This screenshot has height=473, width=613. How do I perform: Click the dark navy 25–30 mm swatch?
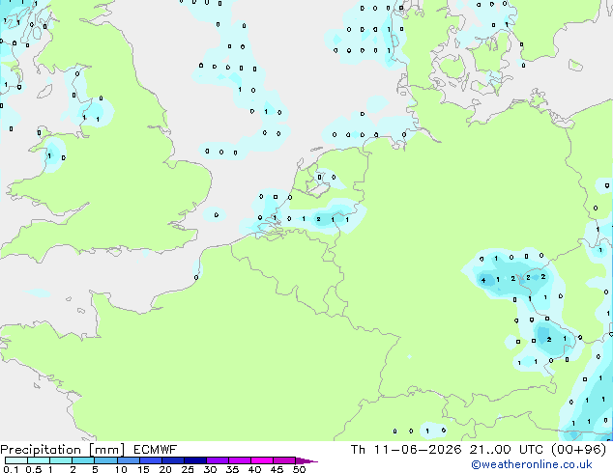tap(194, 460)
